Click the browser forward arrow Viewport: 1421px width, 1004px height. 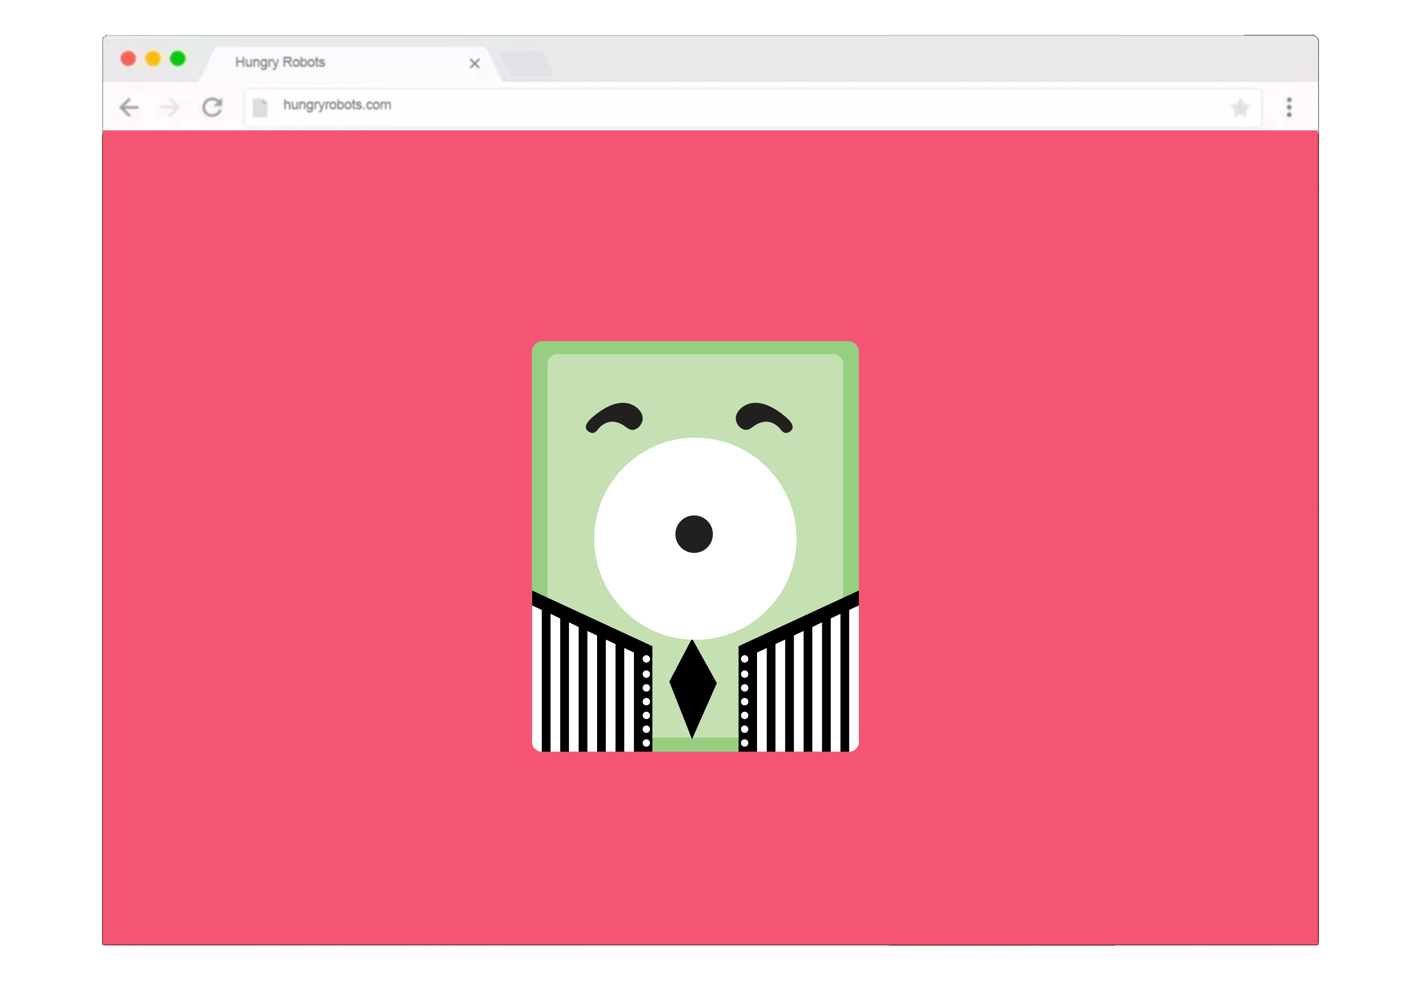tap(170, 108)
